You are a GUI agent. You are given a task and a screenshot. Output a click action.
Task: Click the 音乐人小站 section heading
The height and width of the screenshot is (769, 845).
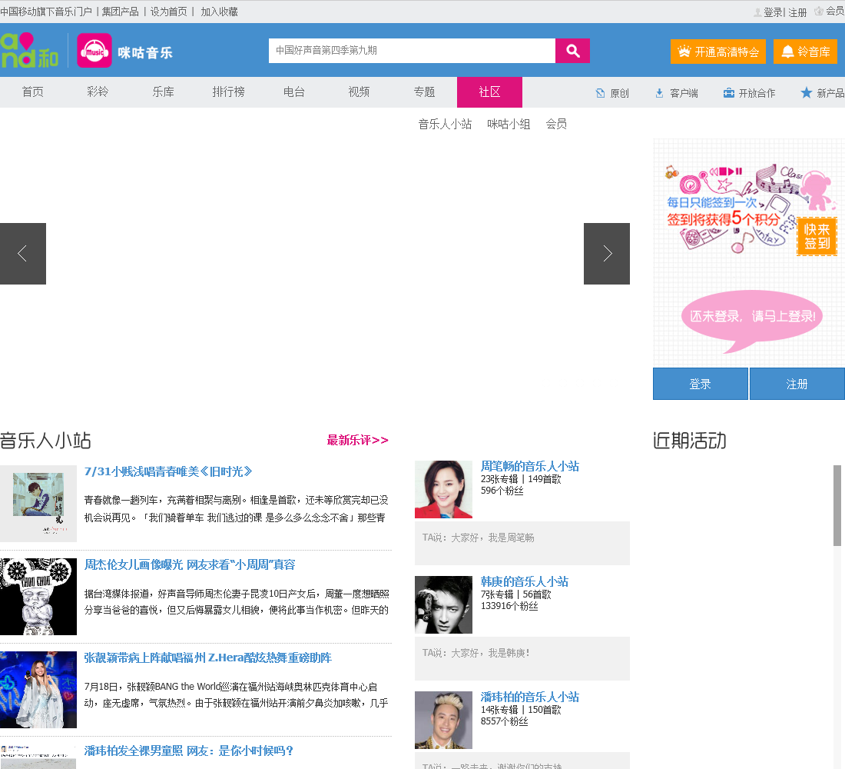click(45, 441)
